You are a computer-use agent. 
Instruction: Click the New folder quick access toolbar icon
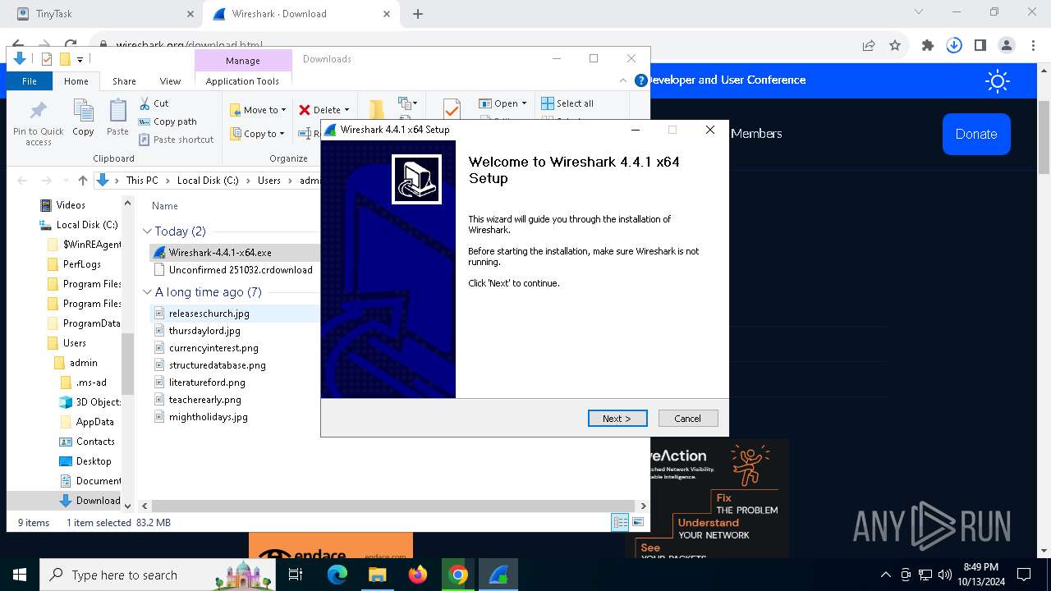[65, 59]
